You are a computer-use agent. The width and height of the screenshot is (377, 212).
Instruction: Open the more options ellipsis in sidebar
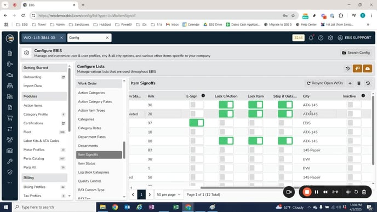point(10,182)
